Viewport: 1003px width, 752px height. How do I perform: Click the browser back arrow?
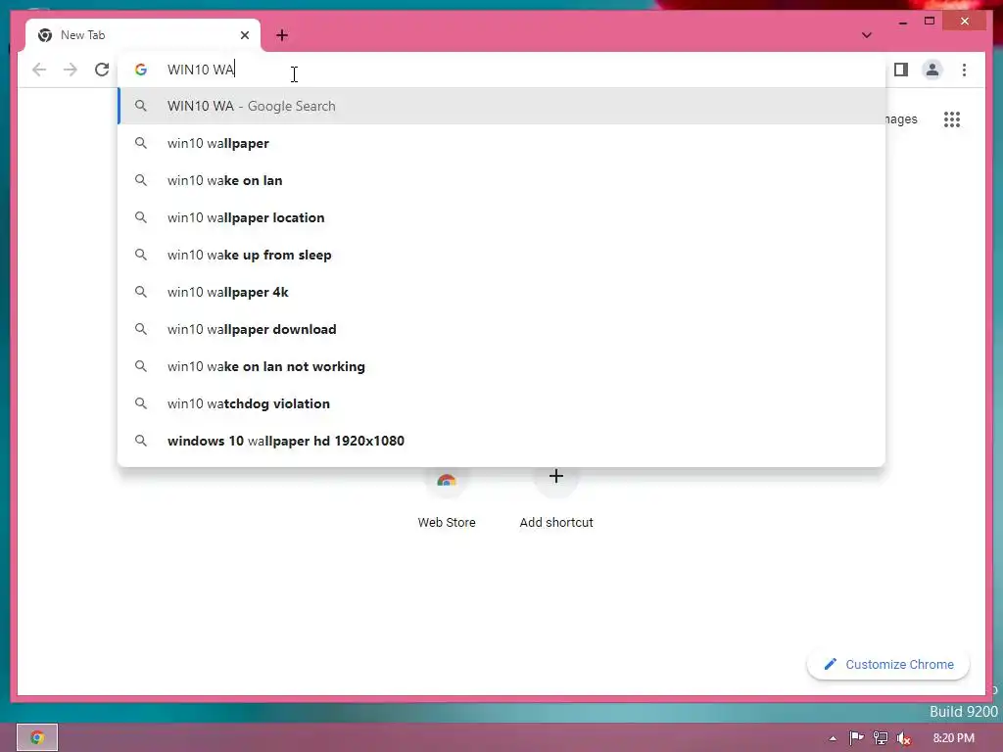coord(39,70)
